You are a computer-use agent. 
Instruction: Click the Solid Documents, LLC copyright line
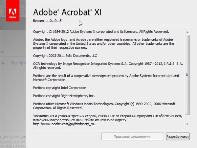click(65, 56)
